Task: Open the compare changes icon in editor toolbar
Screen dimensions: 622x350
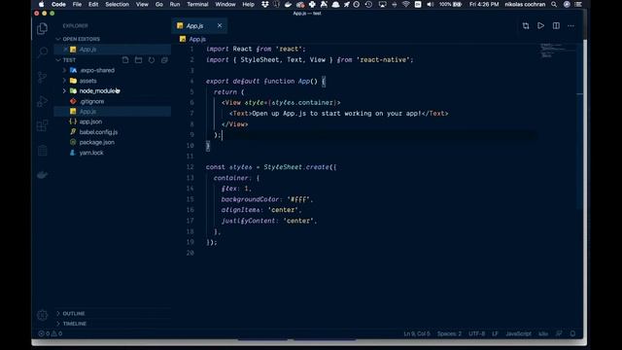Action: pyautogui.click(x=526, y=26)
